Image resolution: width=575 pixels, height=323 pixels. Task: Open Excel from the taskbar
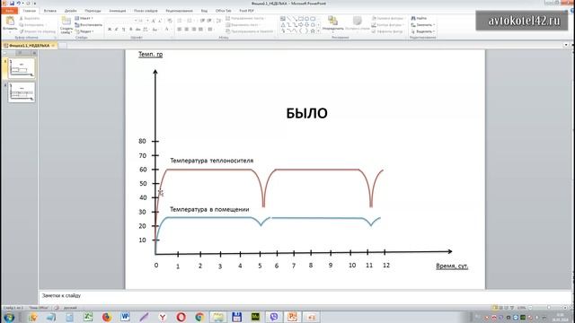coord(88,317)
